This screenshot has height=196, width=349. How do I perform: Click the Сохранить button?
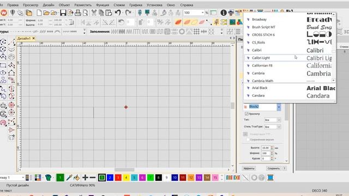(x=274, y=168)
